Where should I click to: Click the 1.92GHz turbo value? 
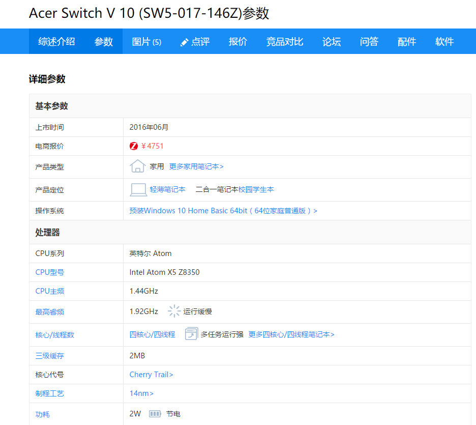(144, 311)
